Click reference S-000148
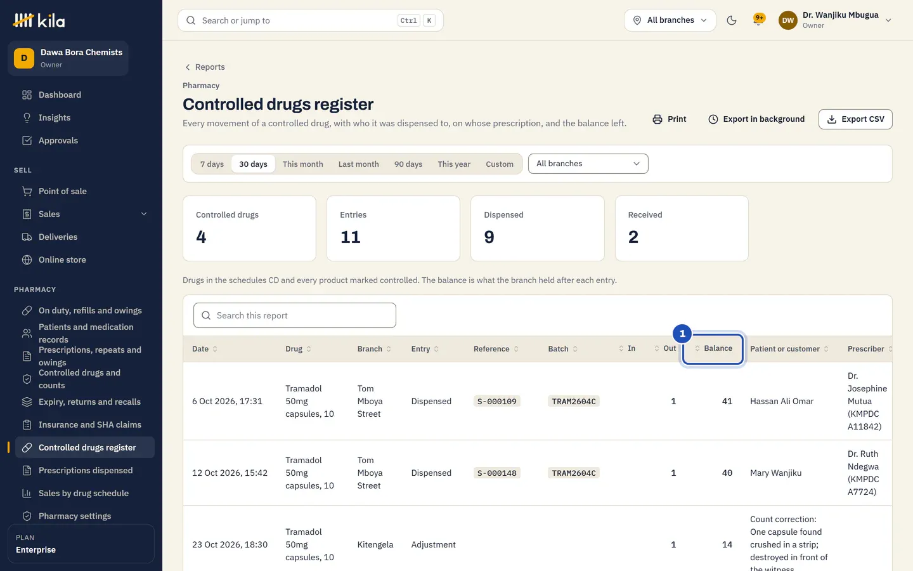This screenshot has width=913, height=571. point(497,473)
